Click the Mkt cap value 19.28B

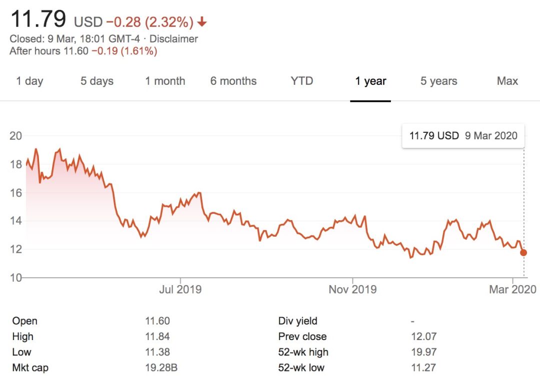tap(161, 368)
